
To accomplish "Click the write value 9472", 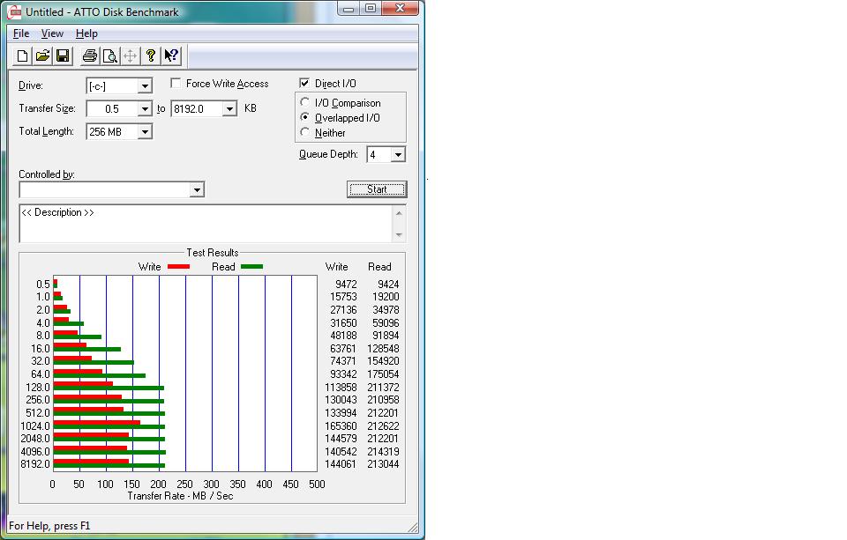I will pos(346,285).
